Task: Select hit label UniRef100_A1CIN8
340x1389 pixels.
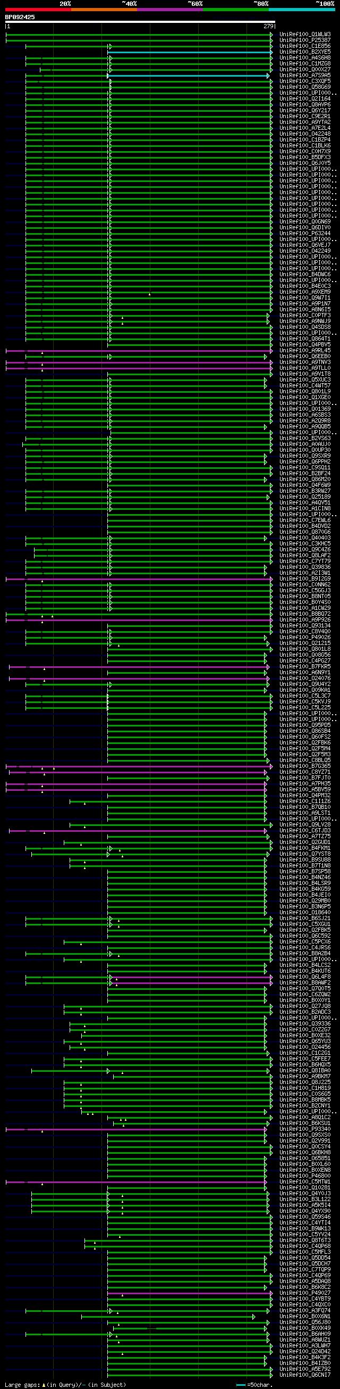Action: [x=305, y=508]
